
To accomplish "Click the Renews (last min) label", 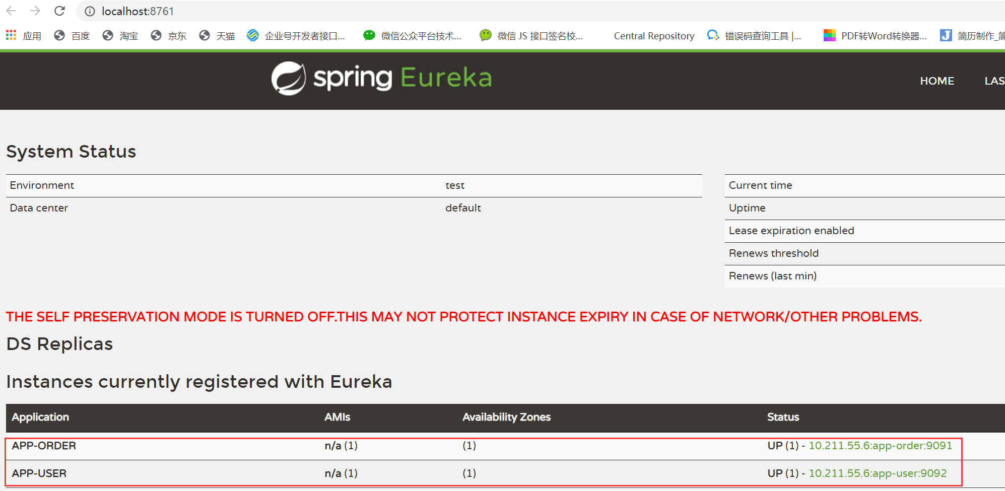I will tap(773, 276).
